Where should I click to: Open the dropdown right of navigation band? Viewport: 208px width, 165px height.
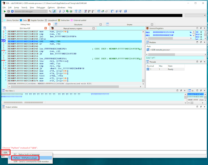[x=195, y=16]
